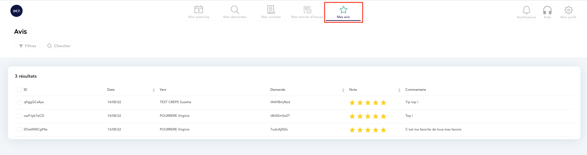Open Mes contrats document icon
587x155 pixels.
tap(271, 10)
